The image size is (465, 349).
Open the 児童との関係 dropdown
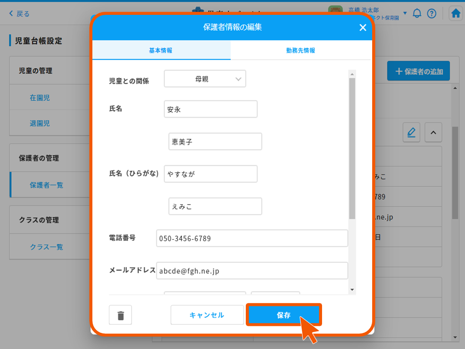click(x=205, y=79)
